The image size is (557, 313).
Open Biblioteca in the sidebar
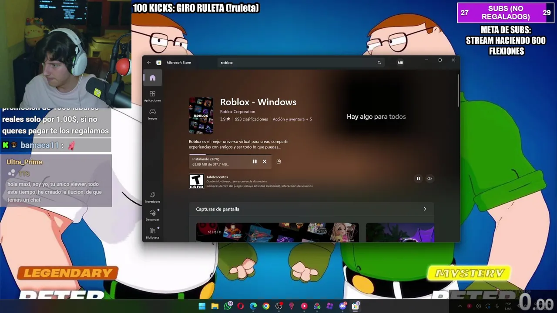coord(152,233)
